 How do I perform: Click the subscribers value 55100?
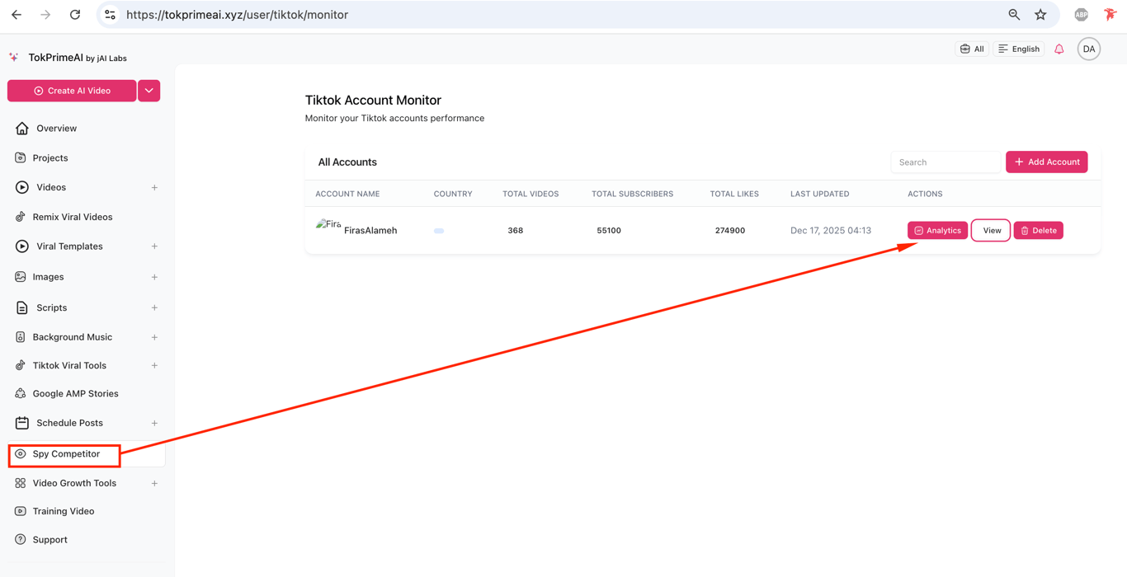click(609, 231)
